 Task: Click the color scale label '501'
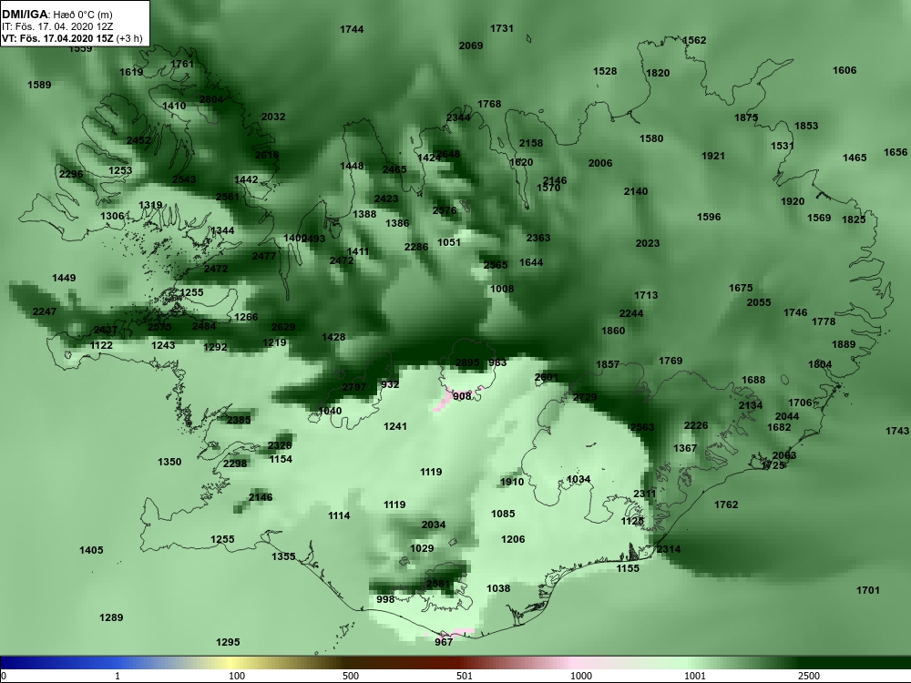click(x=465, y=676)
